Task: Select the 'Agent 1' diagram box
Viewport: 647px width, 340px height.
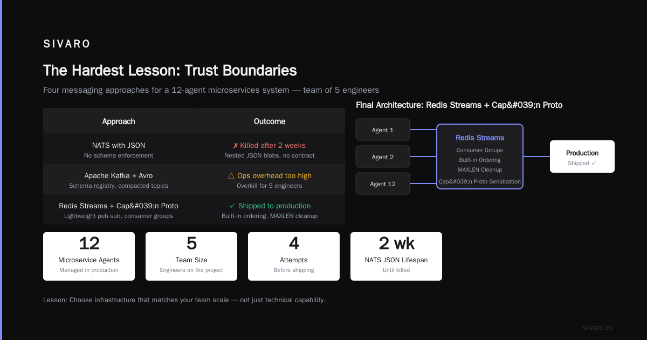Action: pos(383,130)
